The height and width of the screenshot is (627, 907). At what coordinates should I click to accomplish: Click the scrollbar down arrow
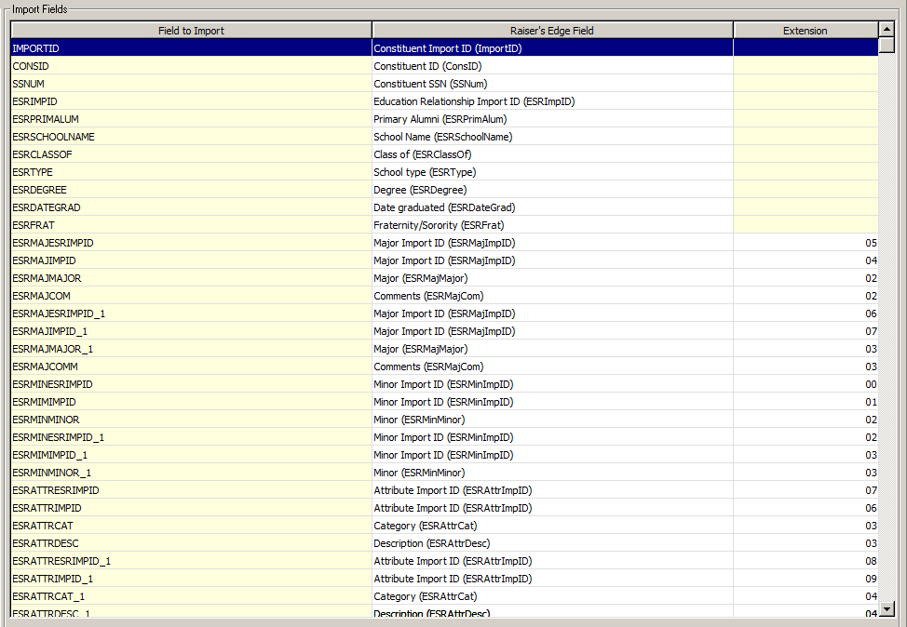click(887, 608)
